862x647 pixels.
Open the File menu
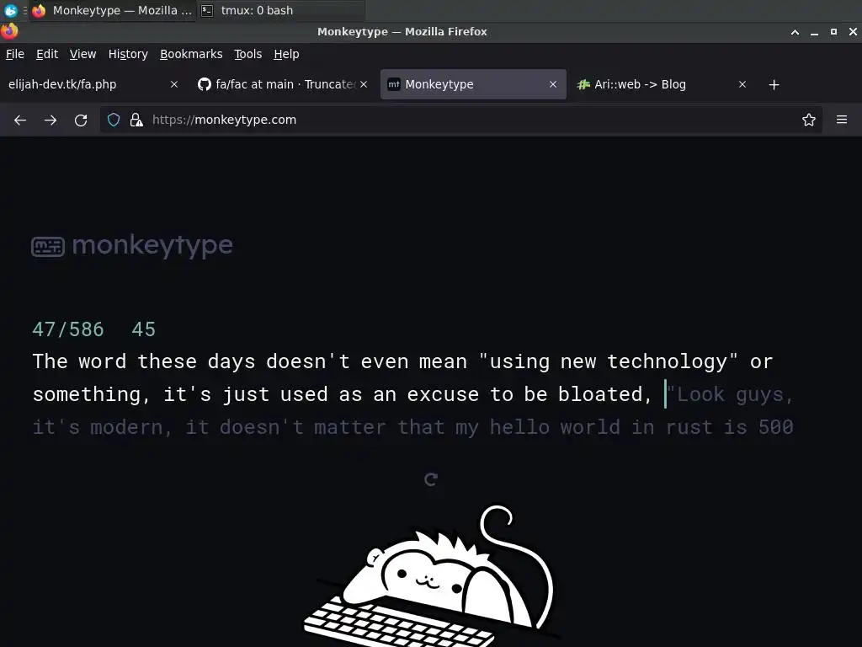click(x=15, y=54)
